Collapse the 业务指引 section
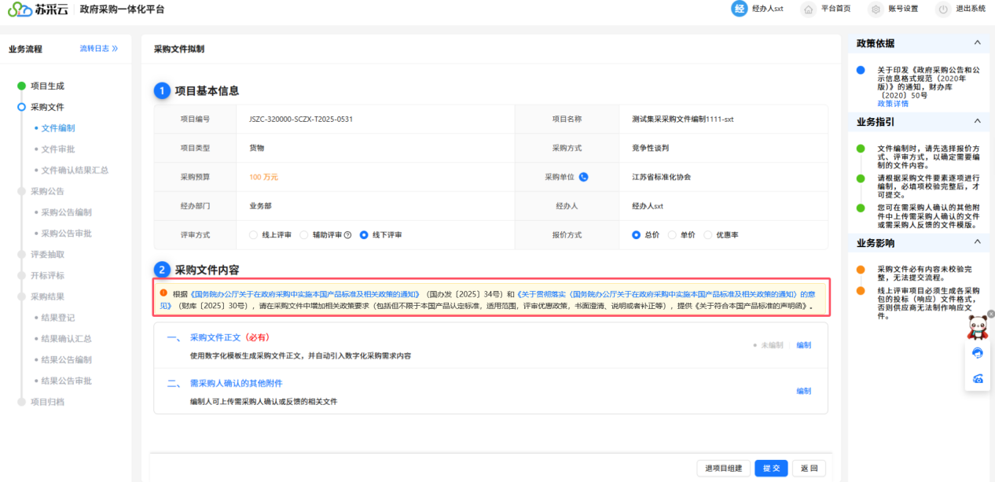Screen dimensions: 995x482 click(x=977, y=121)
